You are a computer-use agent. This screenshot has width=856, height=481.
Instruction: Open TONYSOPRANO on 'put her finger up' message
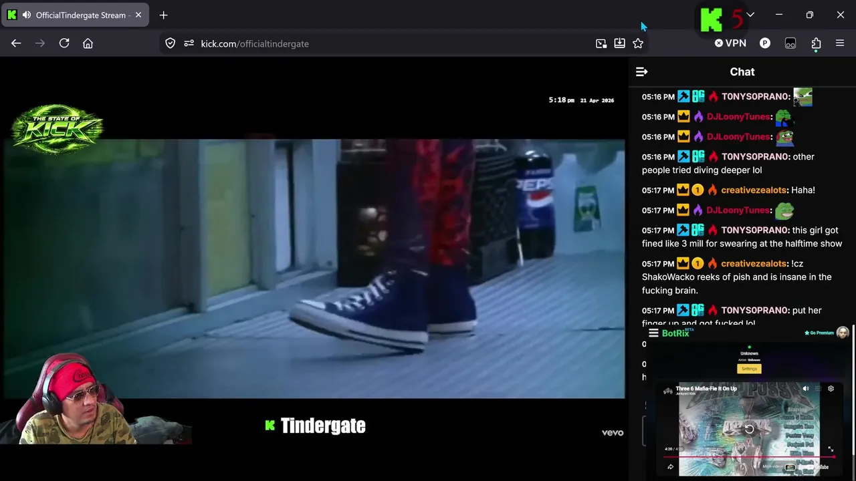[756, 310]
